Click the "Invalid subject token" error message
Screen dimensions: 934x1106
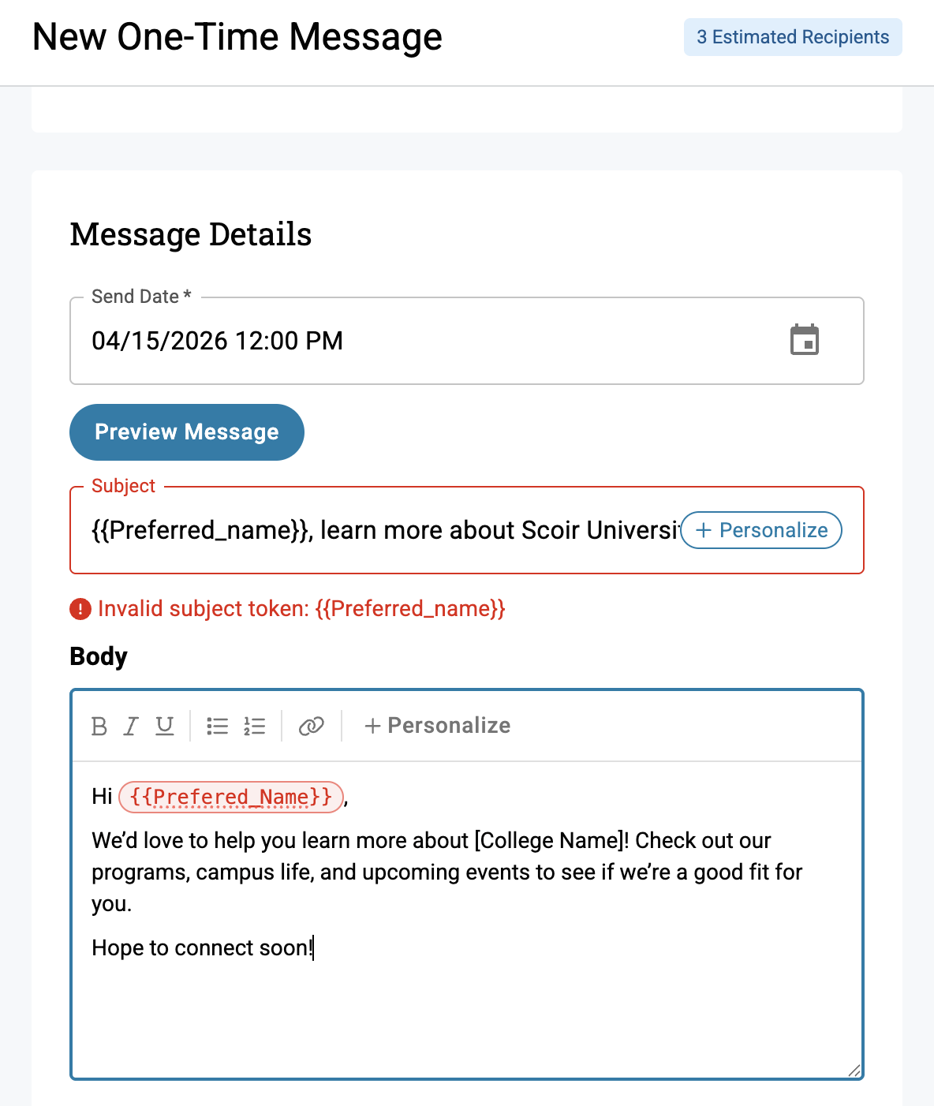click(301, 609)
